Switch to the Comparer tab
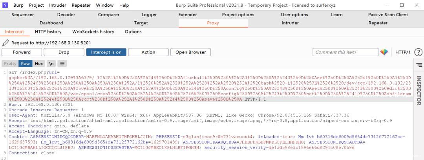Screen dimensions: 424x160 tap(109, 15)
